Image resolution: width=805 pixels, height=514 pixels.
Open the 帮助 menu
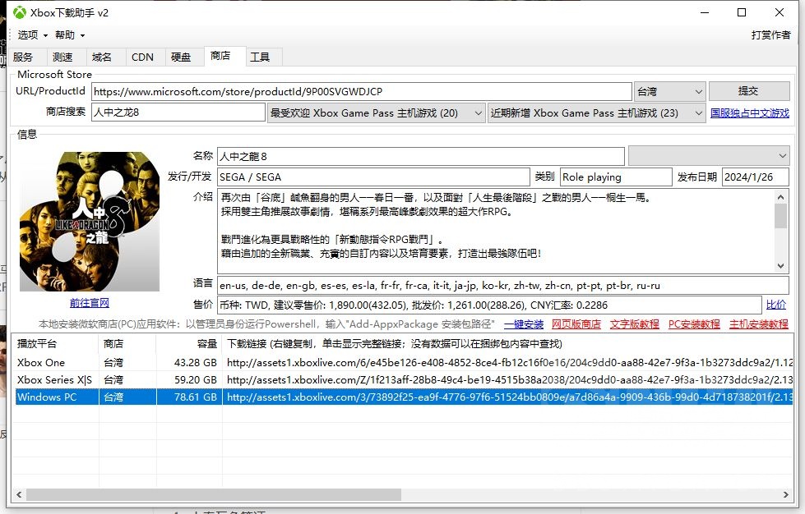(x=70, y=34)
